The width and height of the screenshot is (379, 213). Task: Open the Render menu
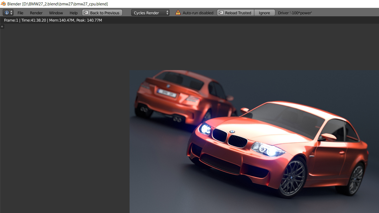tap(36, 13)
